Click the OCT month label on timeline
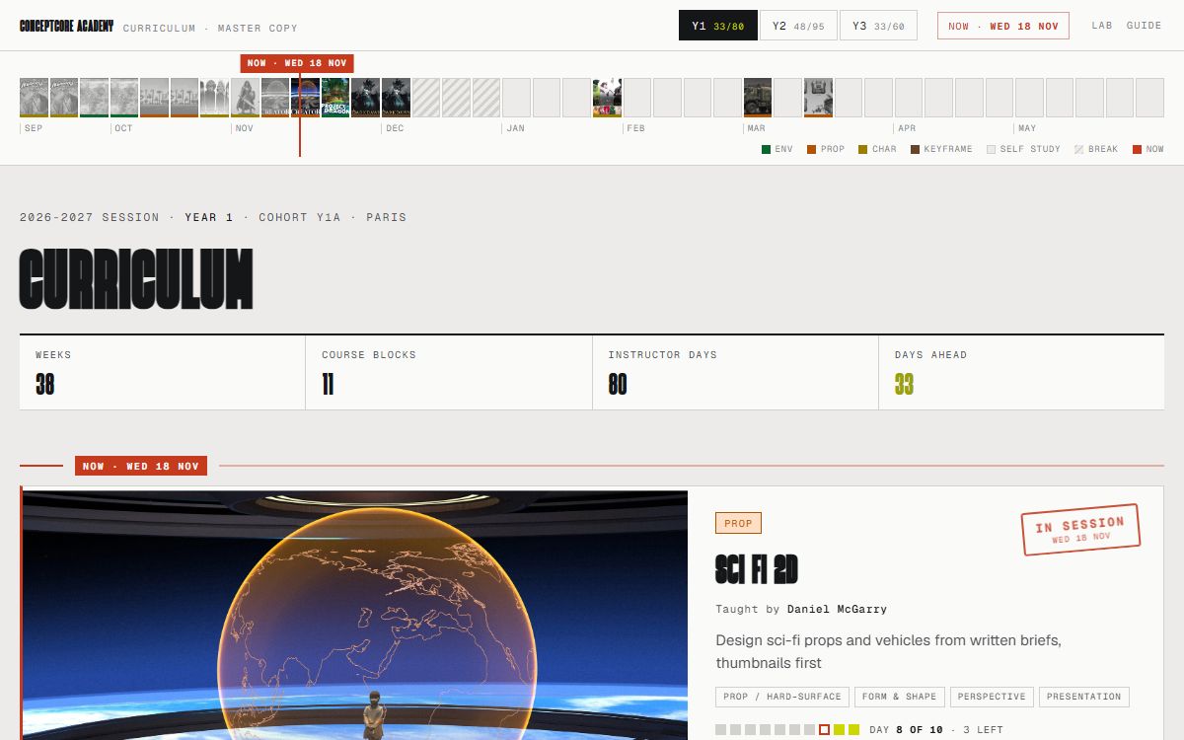This screenshot has width=1184, height=740. [x=123, y=128]
